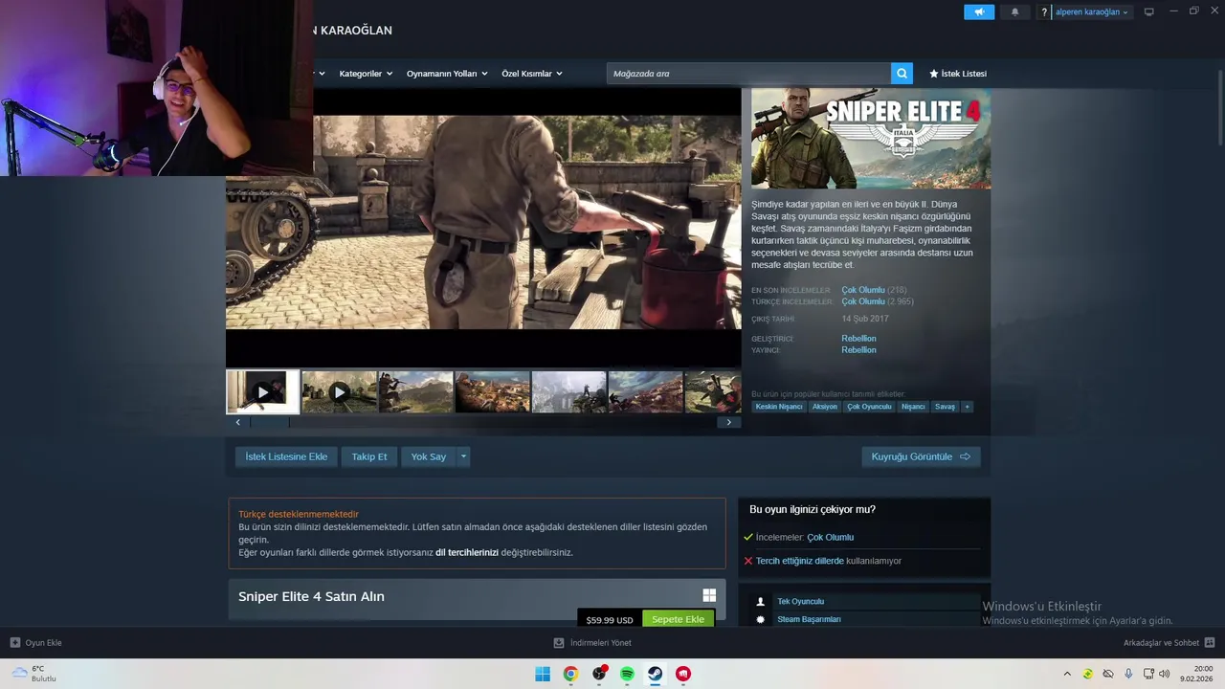Open the weather widget showing 6°C

point(34,674)
